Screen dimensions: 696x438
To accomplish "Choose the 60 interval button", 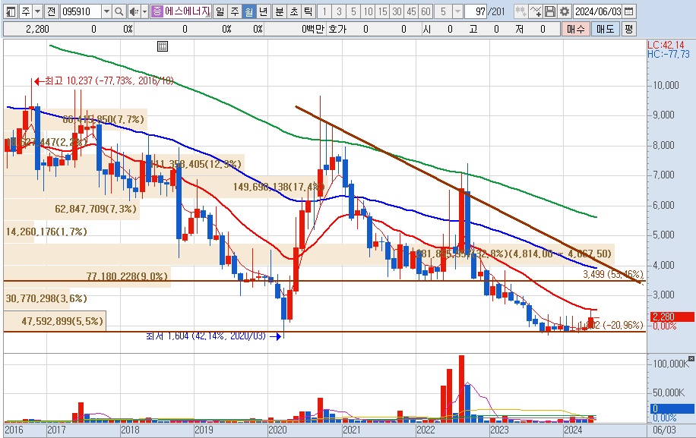I will tap(426, 11).
